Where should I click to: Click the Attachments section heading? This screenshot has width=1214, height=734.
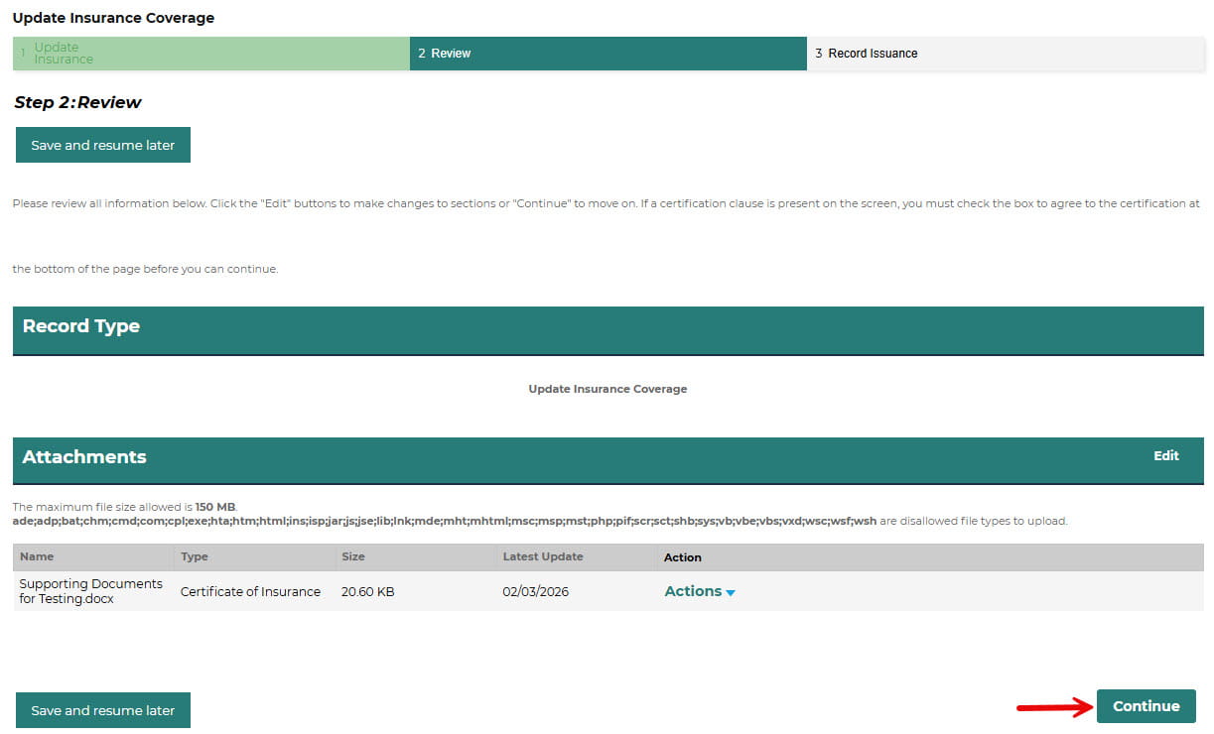click(x=84, y=457)
